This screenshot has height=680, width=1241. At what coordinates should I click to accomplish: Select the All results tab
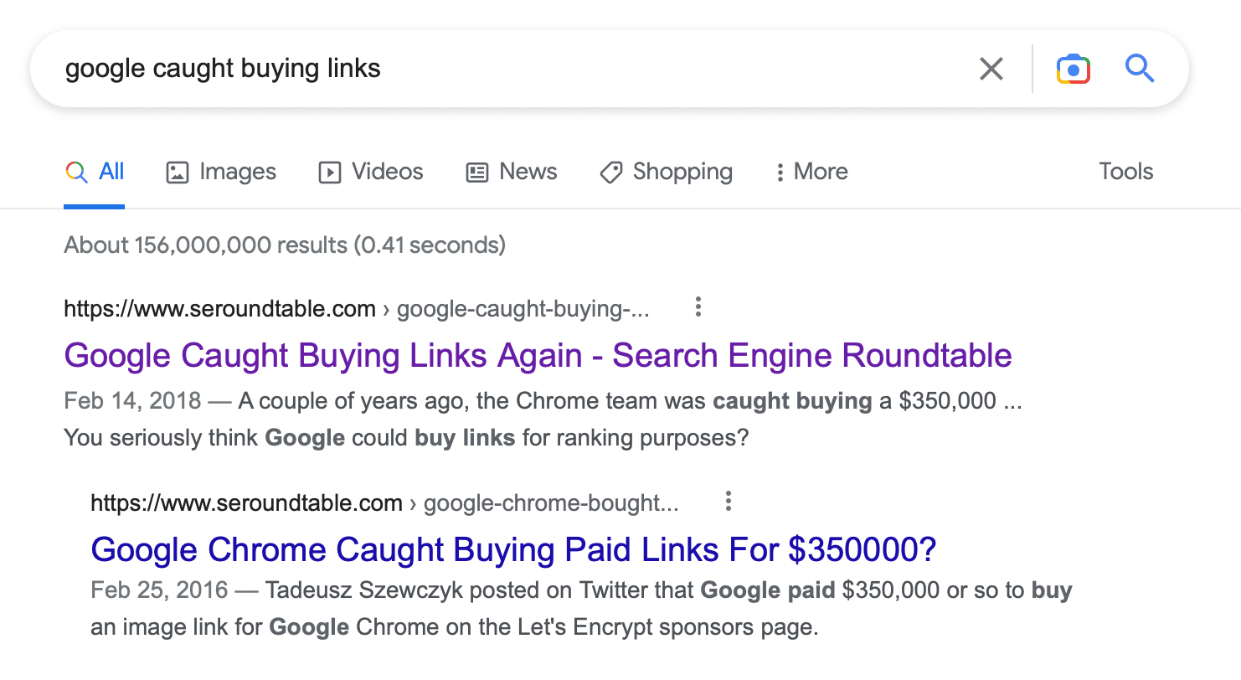[95, 172]
